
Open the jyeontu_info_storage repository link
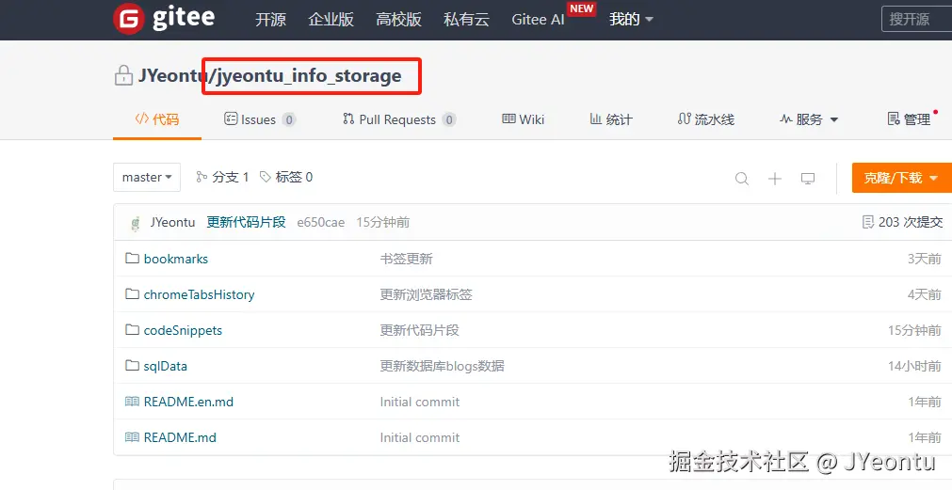coord(309,76)
